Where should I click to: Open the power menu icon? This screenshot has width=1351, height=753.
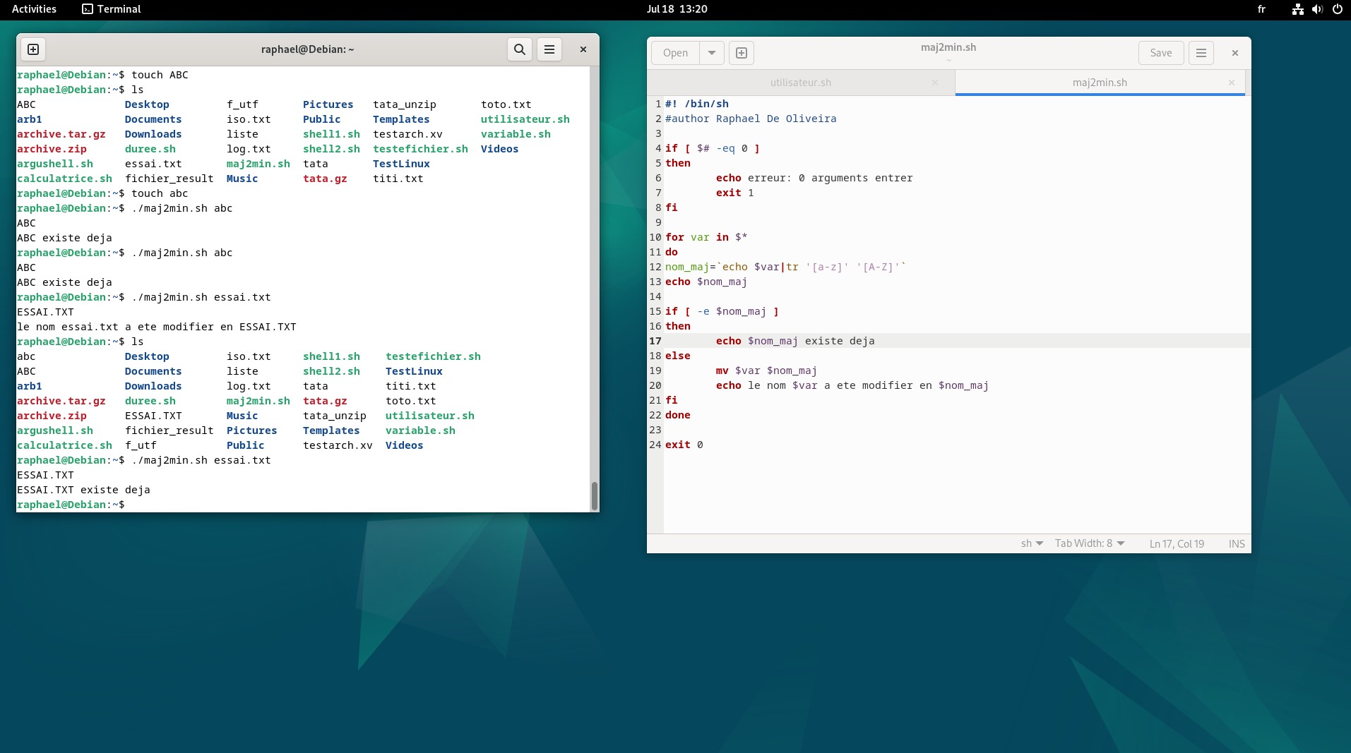[x=1337, y=9]
